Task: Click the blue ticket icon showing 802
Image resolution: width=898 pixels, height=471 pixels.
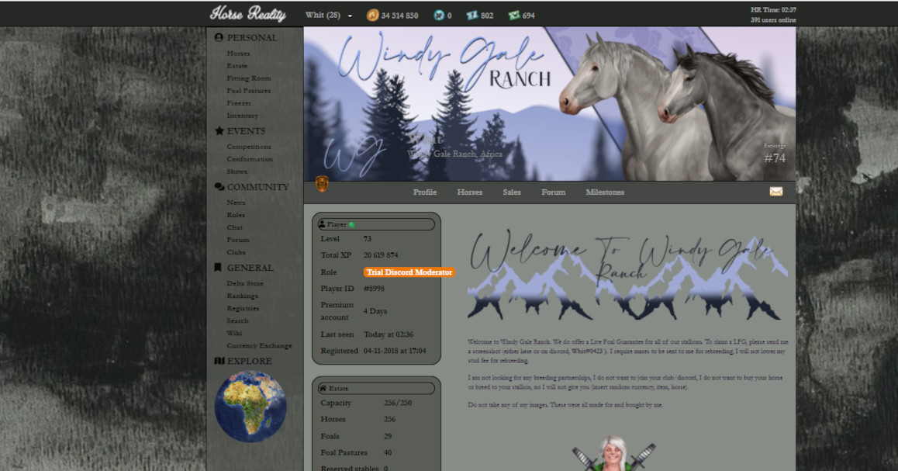Action: point(472,16)
